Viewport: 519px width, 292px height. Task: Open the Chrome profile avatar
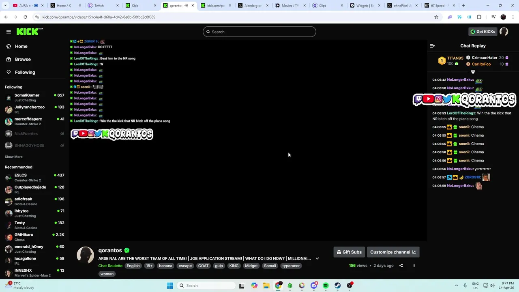click(503, 17)
